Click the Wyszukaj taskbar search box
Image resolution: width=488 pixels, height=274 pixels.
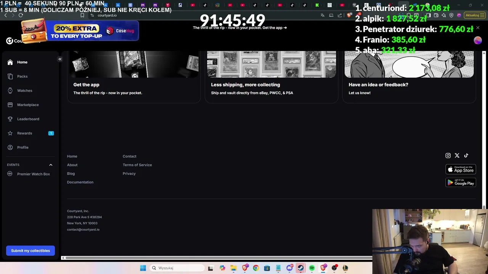(176, 268)
